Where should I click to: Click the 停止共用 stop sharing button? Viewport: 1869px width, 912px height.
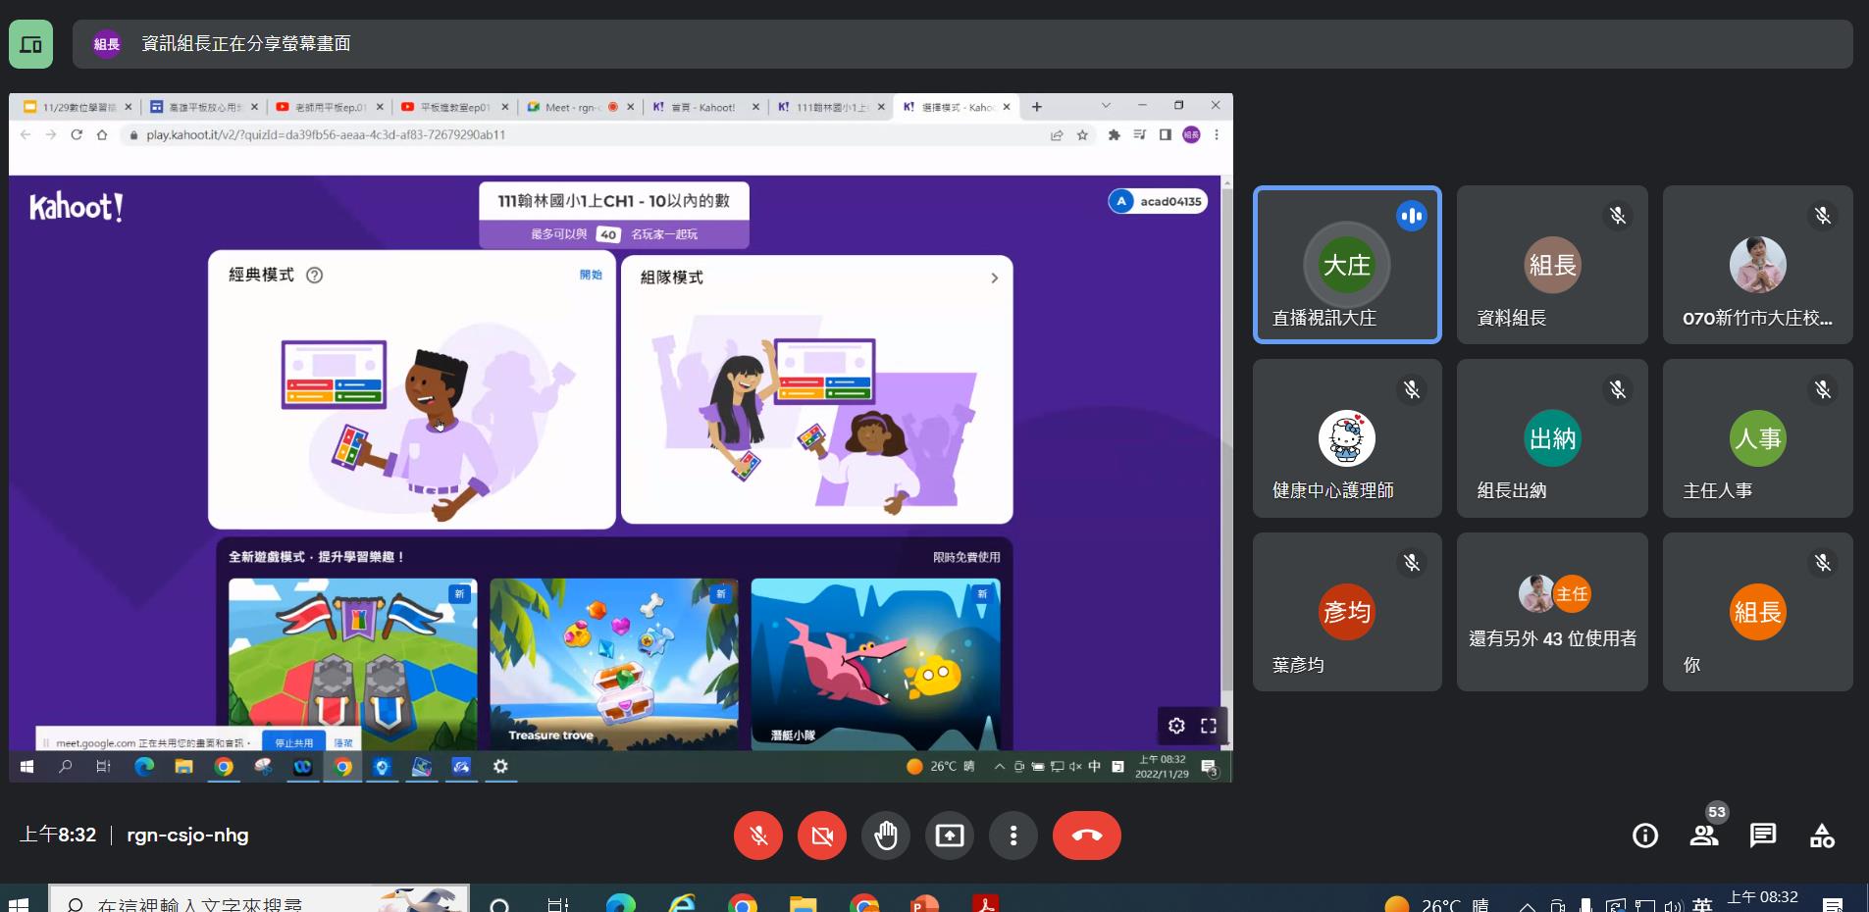point(294,742)
